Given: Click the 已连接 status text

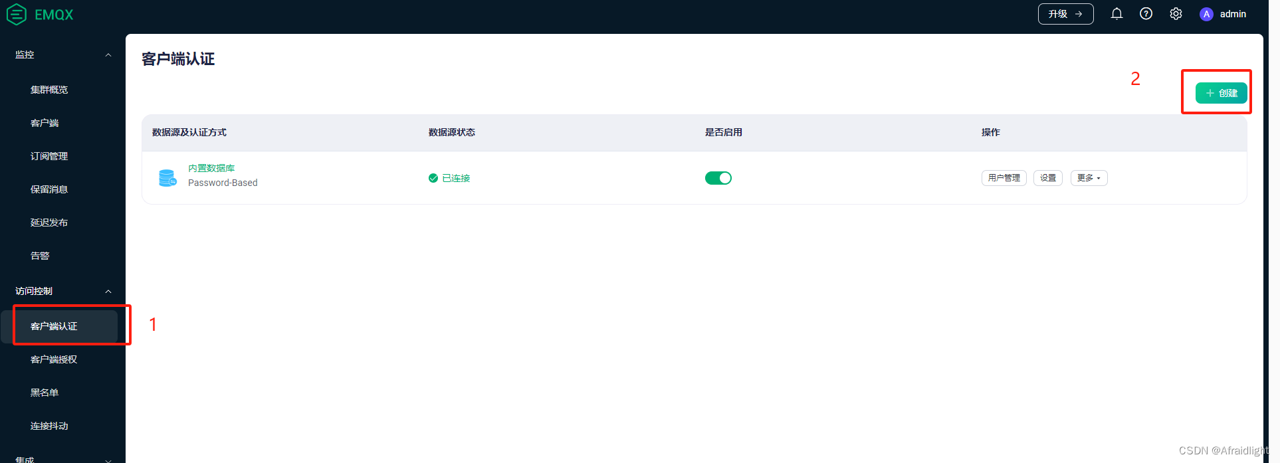Looking at the screenshot, I should click(456, 178).
